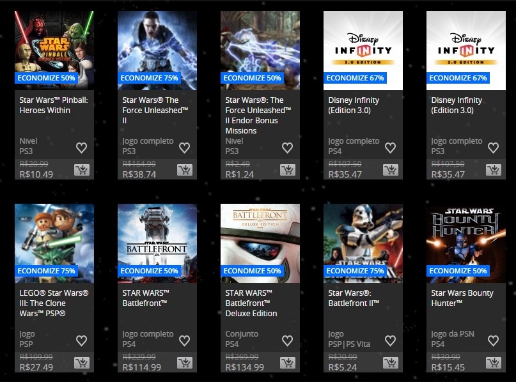Open Star Wars Pinball: Heroes Within title

(54, 105)
